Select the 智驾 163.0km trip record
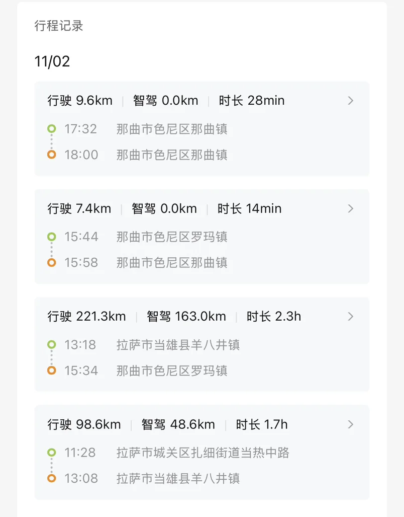This screenshot has height=517, width=404. tap(186, 317)
